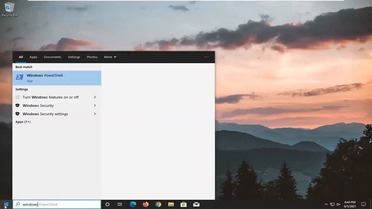Click the icon beside Turn Windows features
This screenshot has width=372, height=209.
point(17,97)
